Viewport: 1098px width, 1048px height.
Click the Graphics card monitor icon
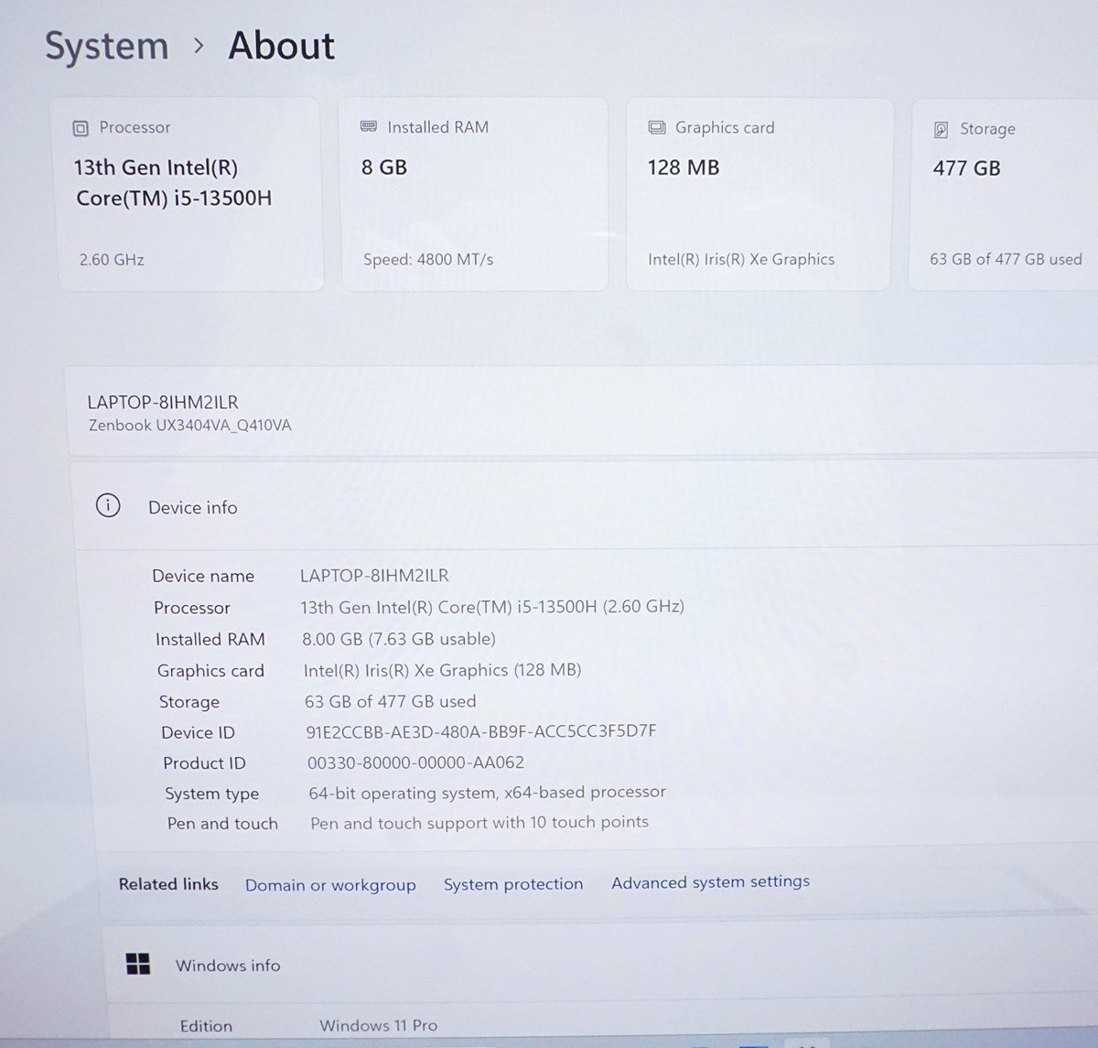pyautogui.click(x=657, y=127)
